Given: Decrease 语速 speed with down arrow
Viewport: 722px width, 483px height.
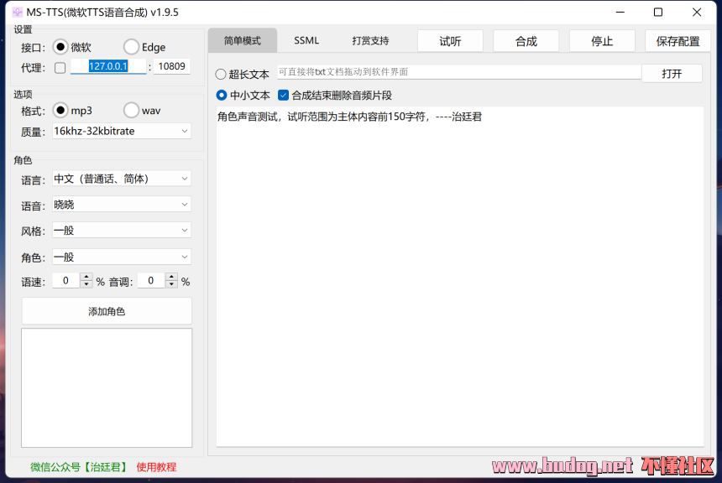Looking at the screenshot, I should 86,284.
